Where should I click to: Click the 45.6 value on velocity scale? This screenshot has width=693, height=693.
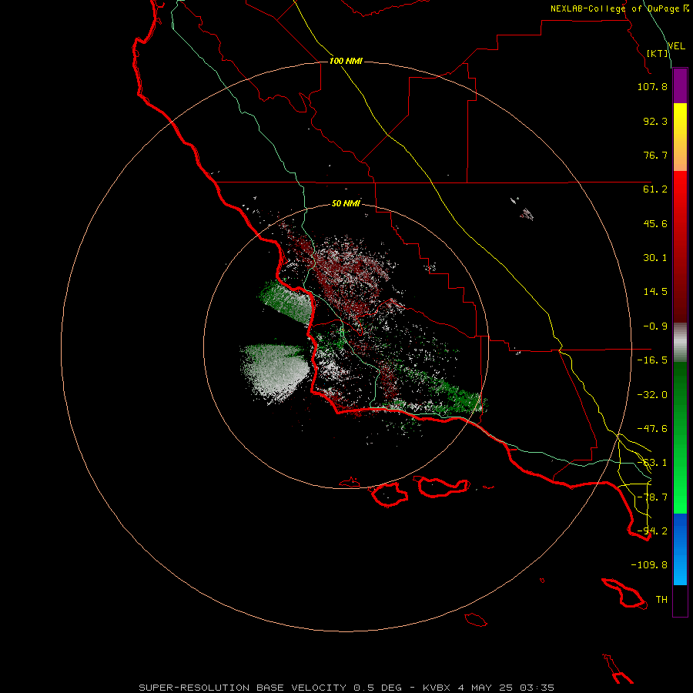[655, 223]
